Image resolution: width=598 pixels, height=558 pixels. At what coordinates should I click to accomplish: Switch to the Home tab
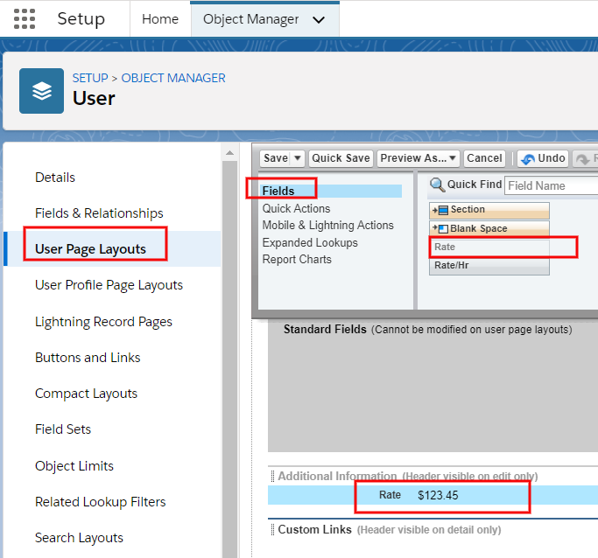coord(159,19)
